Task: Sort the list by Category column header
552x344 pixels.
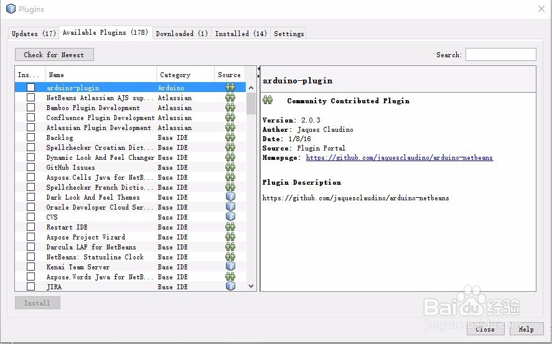Action: click(x=185, y=75)
